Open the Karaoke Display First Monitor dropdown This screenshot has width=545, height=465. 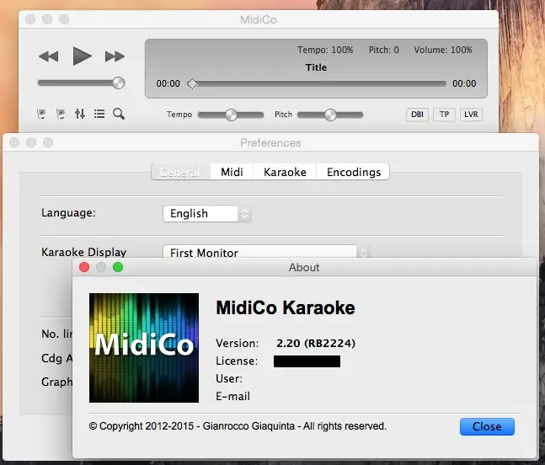[x=266, y=253]
